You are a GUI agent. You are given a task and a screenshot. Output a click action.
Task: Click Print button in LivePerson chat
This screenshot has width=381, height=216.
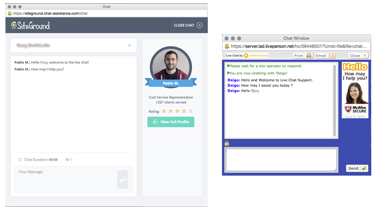click(x=302, y=55)
